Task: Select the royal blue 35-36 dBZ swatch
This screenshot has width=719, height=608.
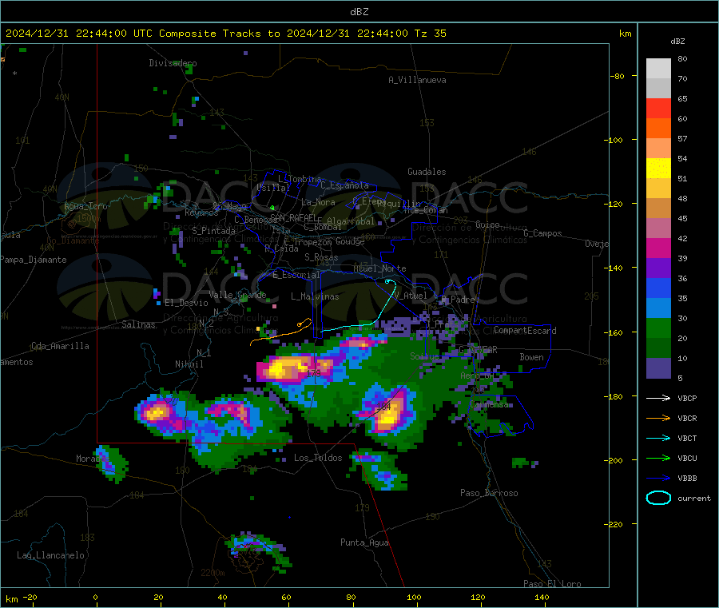Action: click(x=658, y=288)
